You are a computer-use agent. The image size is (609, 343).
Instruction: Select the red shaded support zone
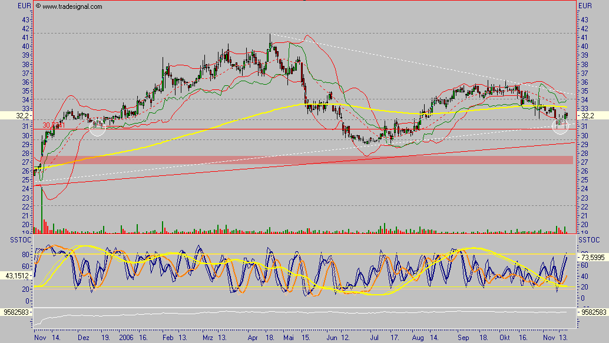tap(303, 160)
